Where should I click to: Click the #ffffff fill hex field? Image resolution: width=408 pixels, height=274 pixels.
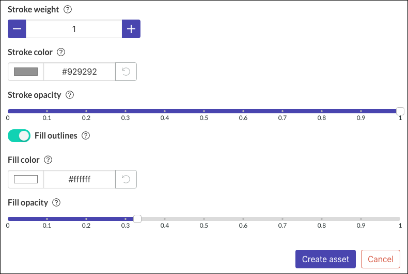80,179
